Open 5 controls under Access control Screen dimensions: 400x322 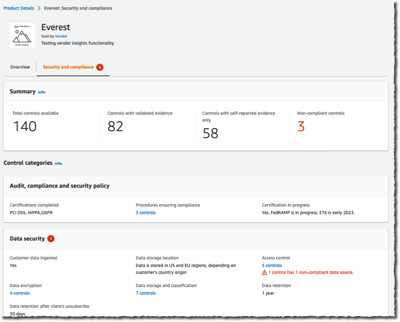272,265
